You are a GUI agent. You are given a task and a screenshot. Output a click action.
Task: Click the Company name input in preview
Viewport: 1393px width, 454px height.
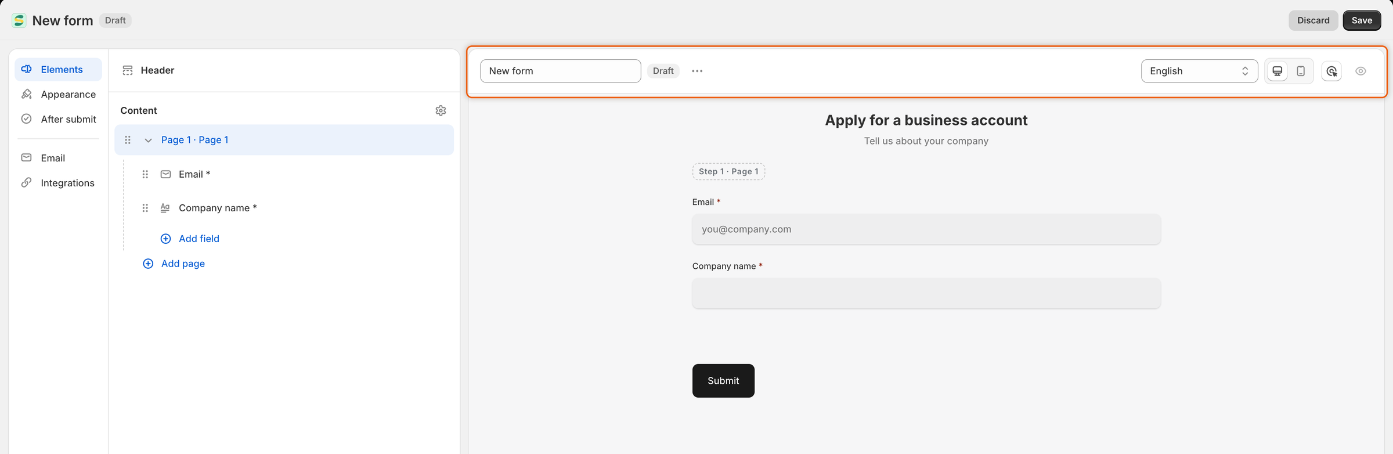(926, 293)
